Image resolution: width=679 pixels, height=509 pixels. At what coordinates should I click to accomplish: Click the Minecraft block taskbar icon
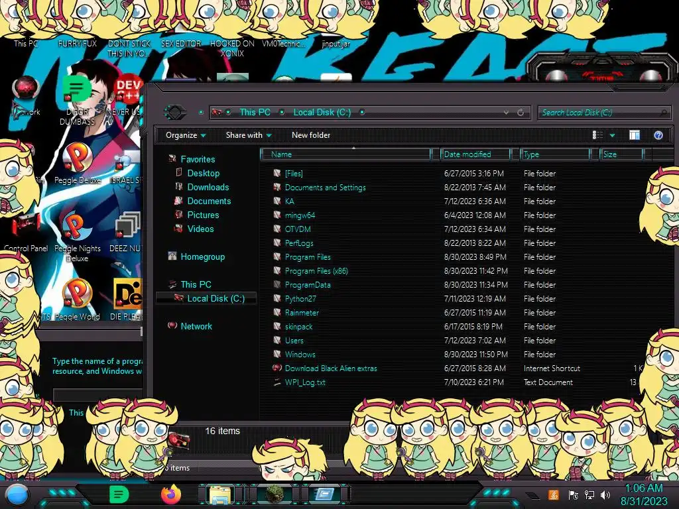coord(274,494)
